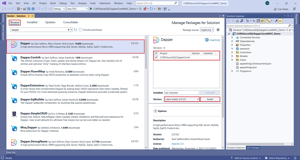300x160 pixels.
Task: Open the Error List panel tab
Action: 11,152
